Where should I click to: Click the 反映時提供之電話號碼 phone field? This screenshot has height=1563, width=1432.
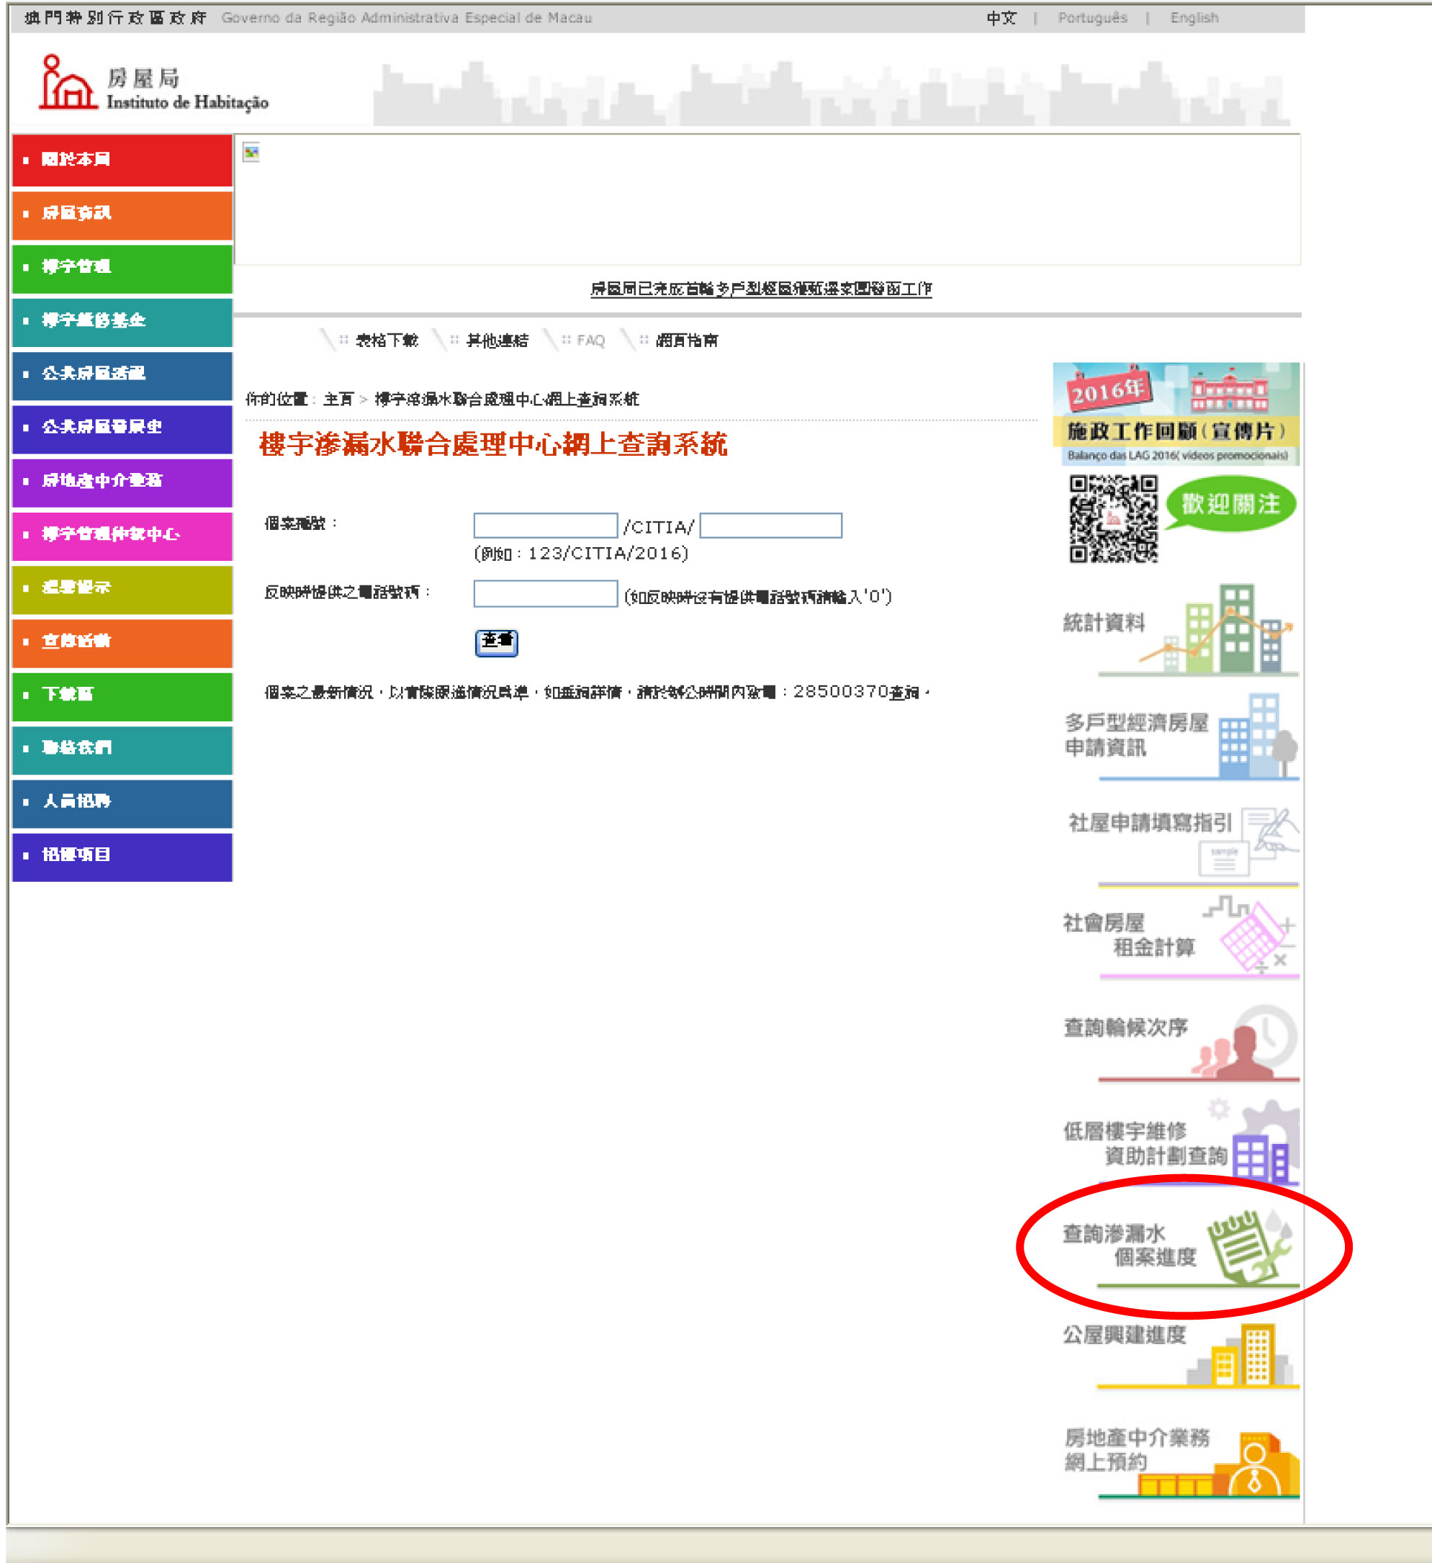tap(545, 595)
